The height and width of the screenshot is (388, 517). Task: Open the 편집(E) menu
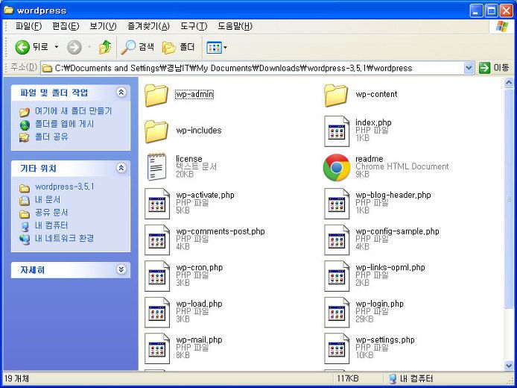[66, 26]
